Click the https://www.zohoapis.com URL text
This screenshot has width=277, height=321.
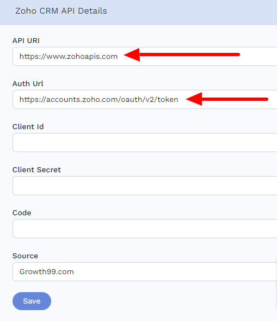click(x=69, y=56)
